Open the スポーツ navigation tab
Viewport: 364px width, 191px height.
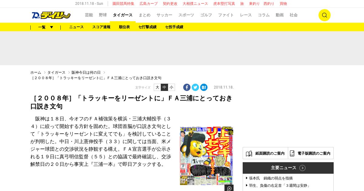point(186,15)
